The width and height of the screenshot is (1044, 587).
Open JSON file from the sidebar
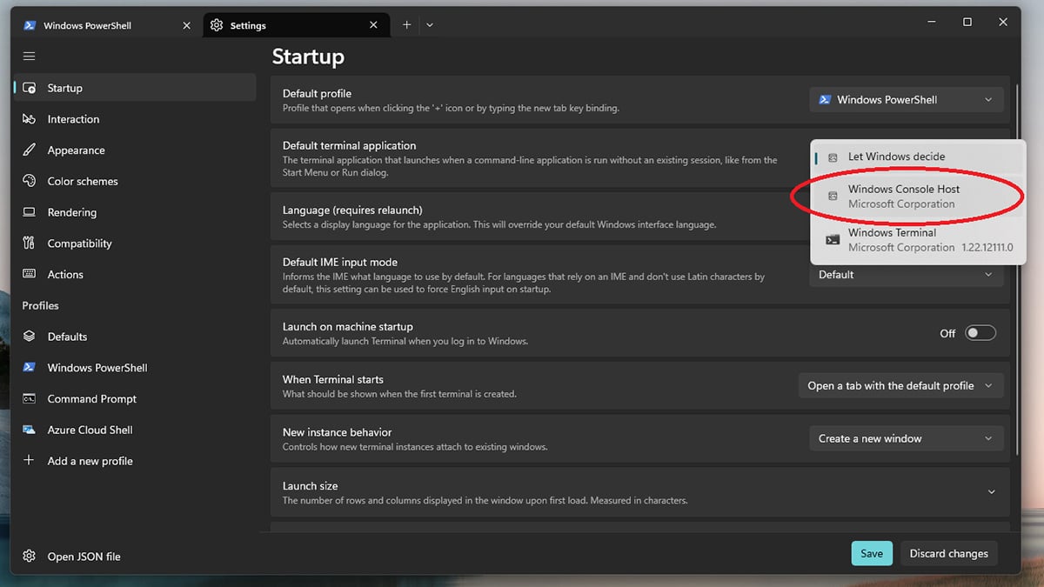(x=135, y=557)
